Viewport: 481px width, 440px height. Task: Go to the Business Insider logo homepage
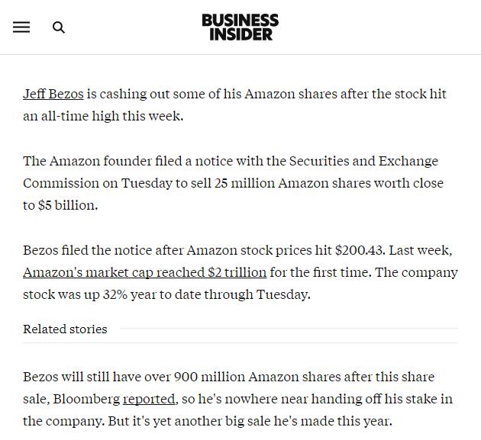(240, 27)
